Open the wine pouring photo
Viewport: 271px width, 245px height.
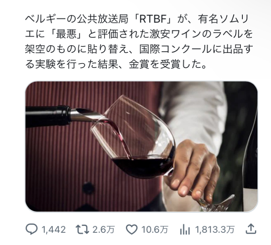click(141, 147)
